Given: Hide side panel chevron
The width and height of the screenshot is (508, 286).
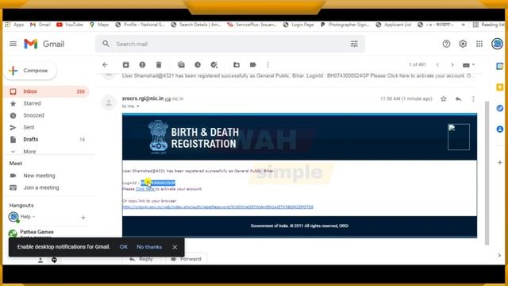Looking at the screenshot, I should 499,256.
